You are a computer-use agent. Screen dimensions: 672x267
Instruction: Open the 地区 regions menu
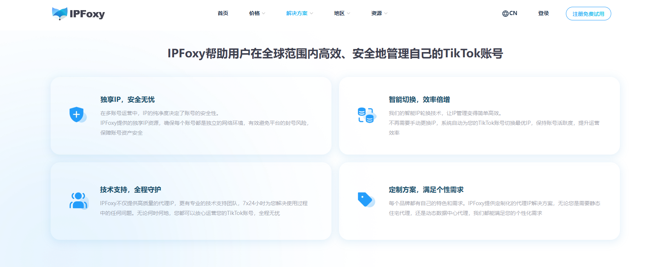pos(339,13)
